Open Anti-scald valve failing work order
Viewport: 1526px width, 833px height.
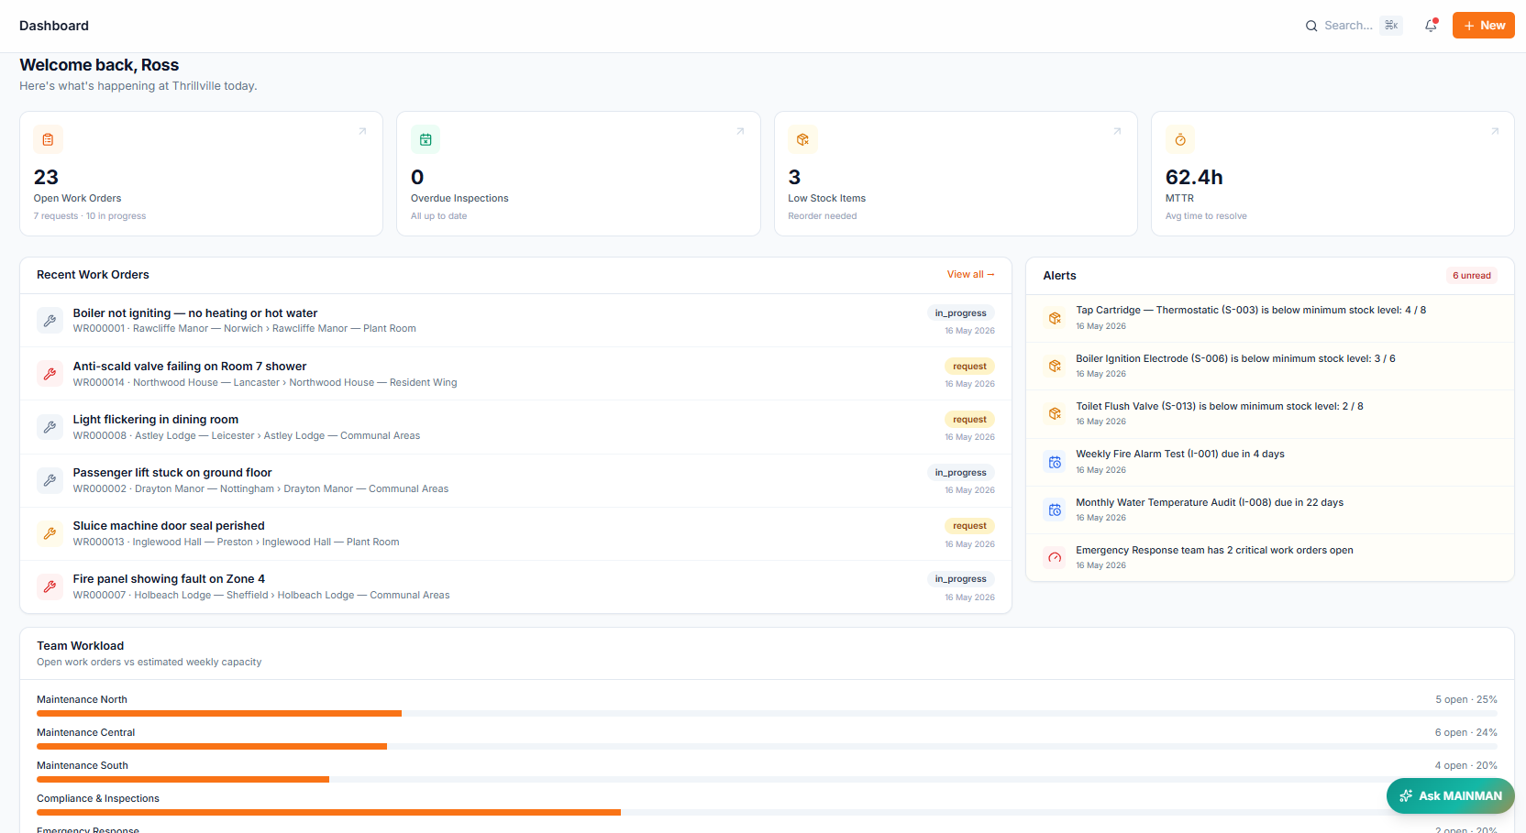(515, 373)
